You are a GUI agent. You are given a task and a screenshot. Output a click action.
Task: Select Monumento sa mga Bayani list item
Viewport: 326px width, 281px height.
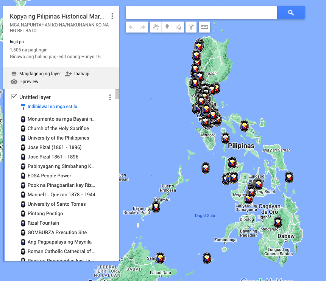click(62, 119)
